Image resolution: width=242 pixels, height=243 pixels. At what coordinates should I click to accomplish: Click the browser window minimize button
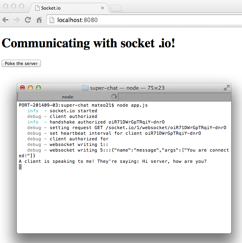click(14, 6)
